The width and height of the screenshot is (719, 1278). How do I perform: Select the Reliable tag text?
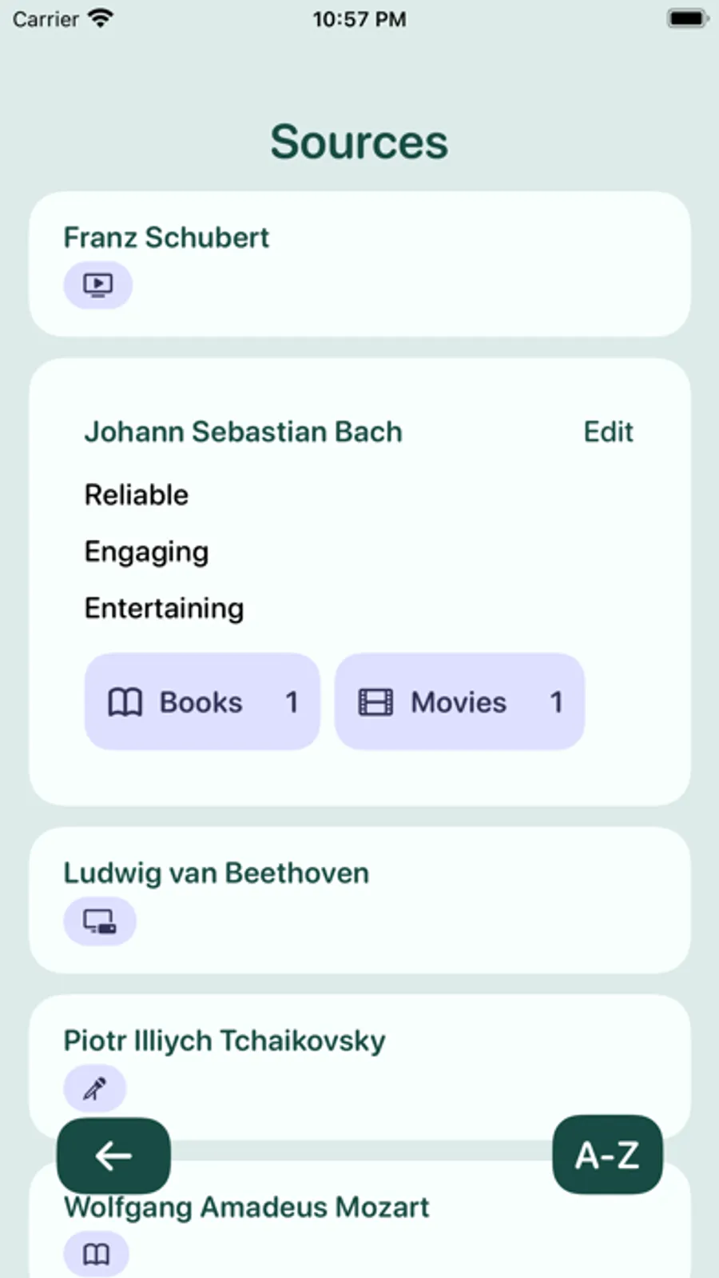(x=137, y=495)
